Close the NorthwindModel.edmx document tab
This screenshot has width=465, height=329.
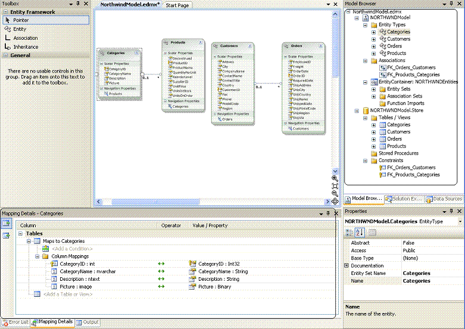pos(336,4)
